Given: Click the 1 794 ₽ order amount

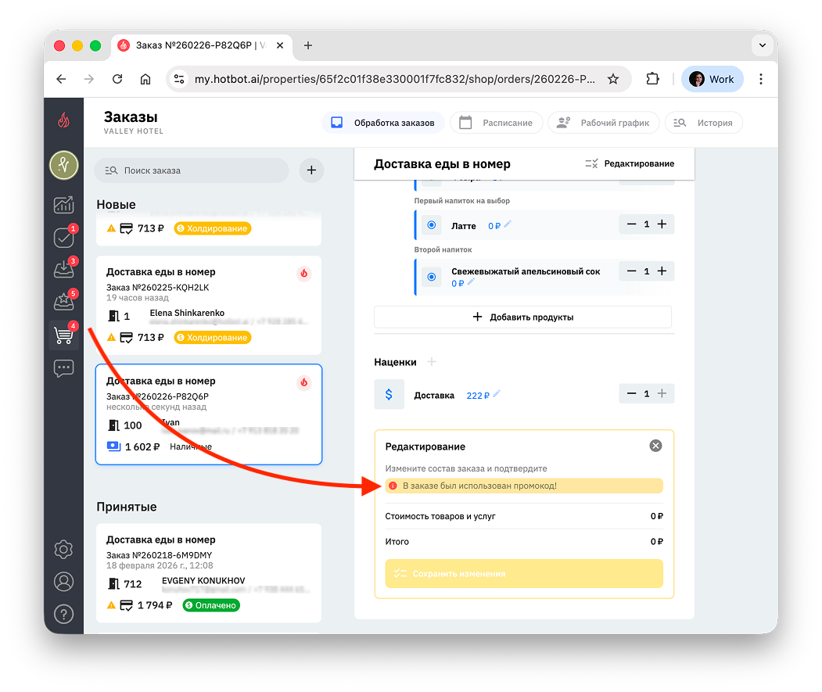Looking at the screenshot, I should (155, 605).
